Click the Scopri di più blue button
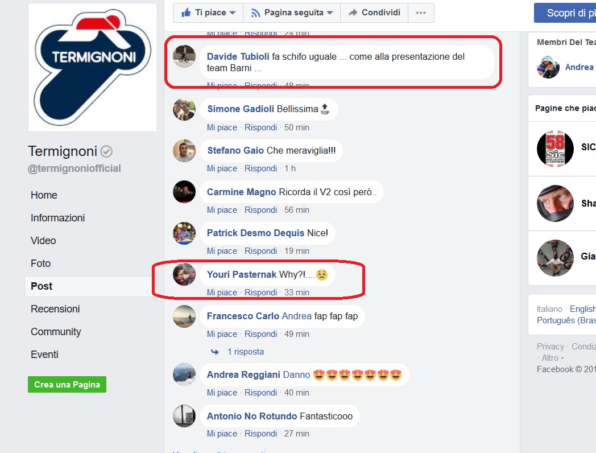This screenshot has width=596, height=453. pyautogui.click(x=565, y=13)
